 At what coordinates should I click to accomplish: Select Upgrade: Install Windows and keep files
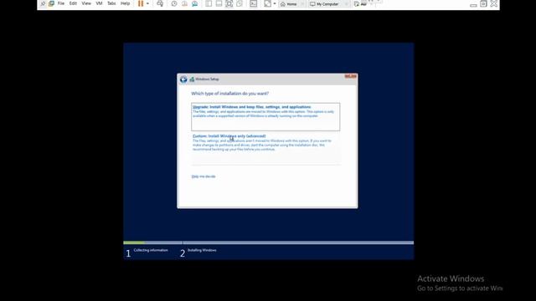265,116
